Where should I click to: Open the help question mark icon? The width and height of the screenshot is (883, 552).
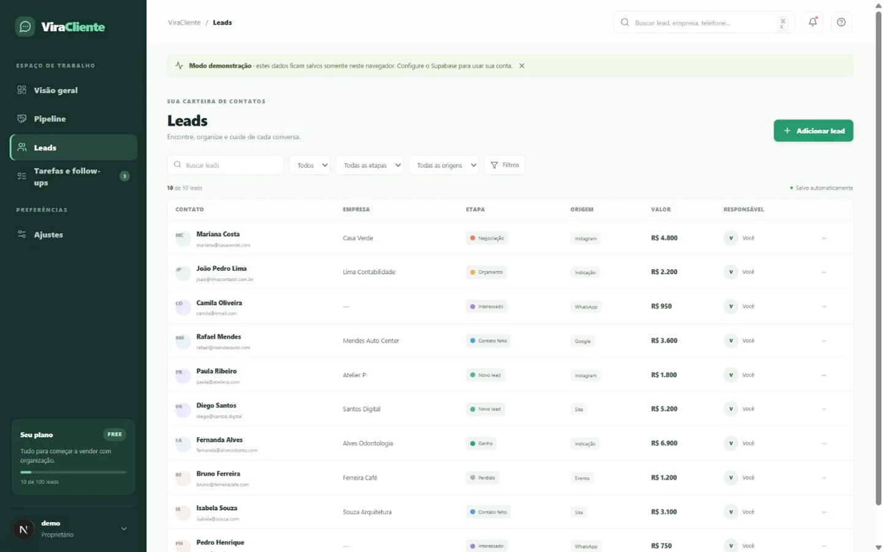tap(841, 22)
